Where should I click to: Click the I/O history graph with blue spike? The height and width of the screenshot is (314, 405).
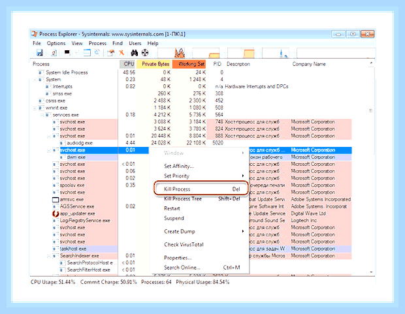[276, 53]
